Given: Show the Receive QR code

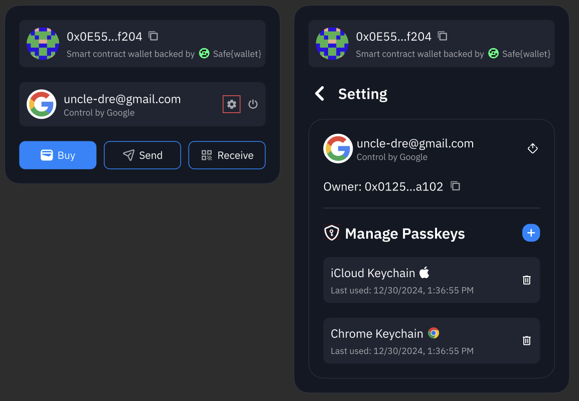Looking at the screenshot, I should (x=227, y=155).
